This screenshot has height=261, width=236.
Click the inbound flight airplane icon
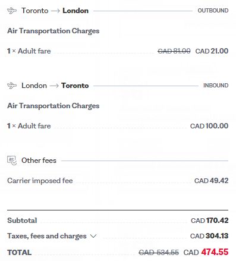tap(12, 86)
